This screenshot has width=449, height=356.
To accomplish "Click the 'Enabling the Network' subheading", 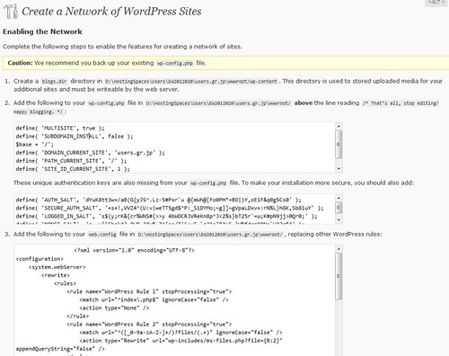I will (x=42, y=31).
